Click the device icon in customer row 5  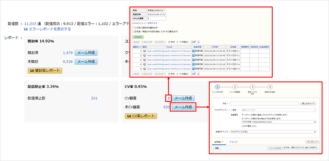[145, 69]
